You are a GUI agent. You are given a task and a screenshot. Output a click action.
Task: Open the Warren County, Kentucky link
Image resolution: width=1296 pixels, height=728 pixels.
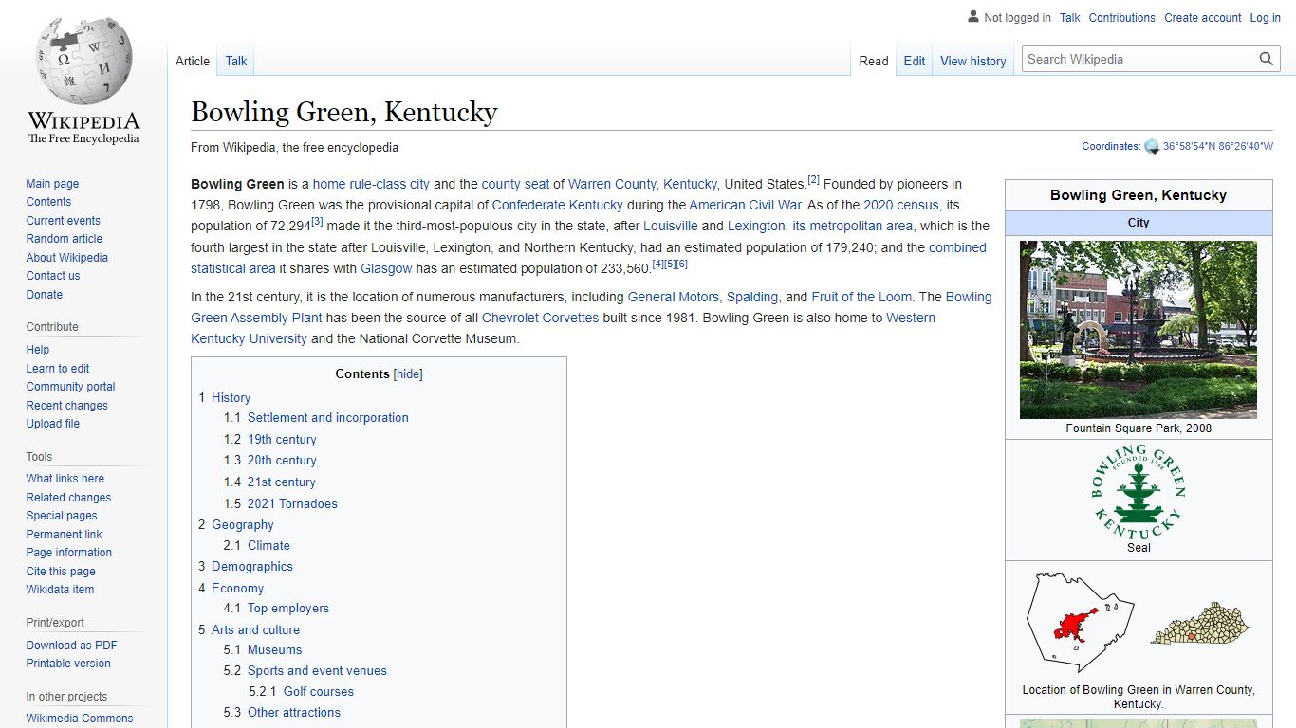(x=642, y=184)
